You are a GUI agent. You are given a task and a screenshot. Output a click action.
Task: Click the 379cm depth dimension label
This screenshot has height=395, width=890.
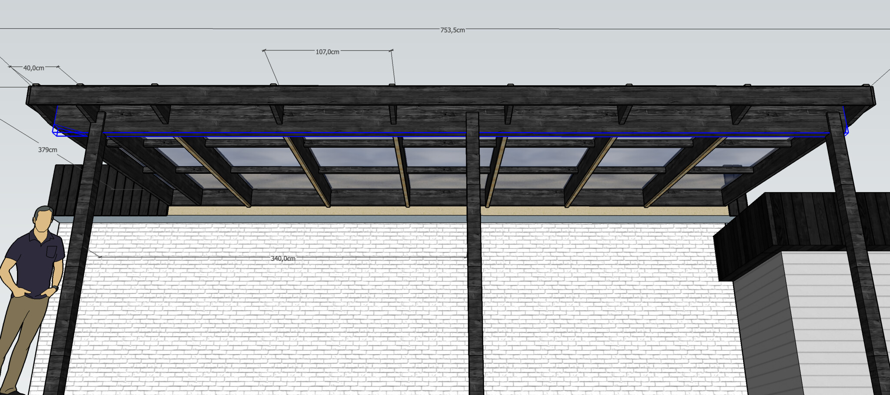point(47,149)
